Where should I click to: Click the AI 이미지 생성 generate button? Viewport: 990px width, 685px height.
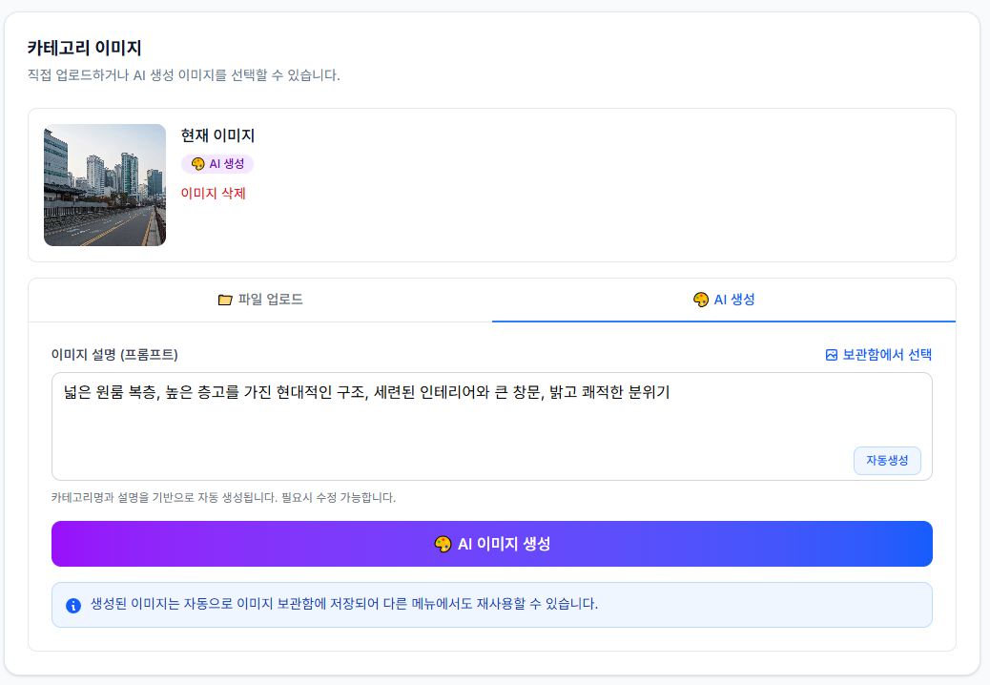pyautogui.click(x=492, y=544)
